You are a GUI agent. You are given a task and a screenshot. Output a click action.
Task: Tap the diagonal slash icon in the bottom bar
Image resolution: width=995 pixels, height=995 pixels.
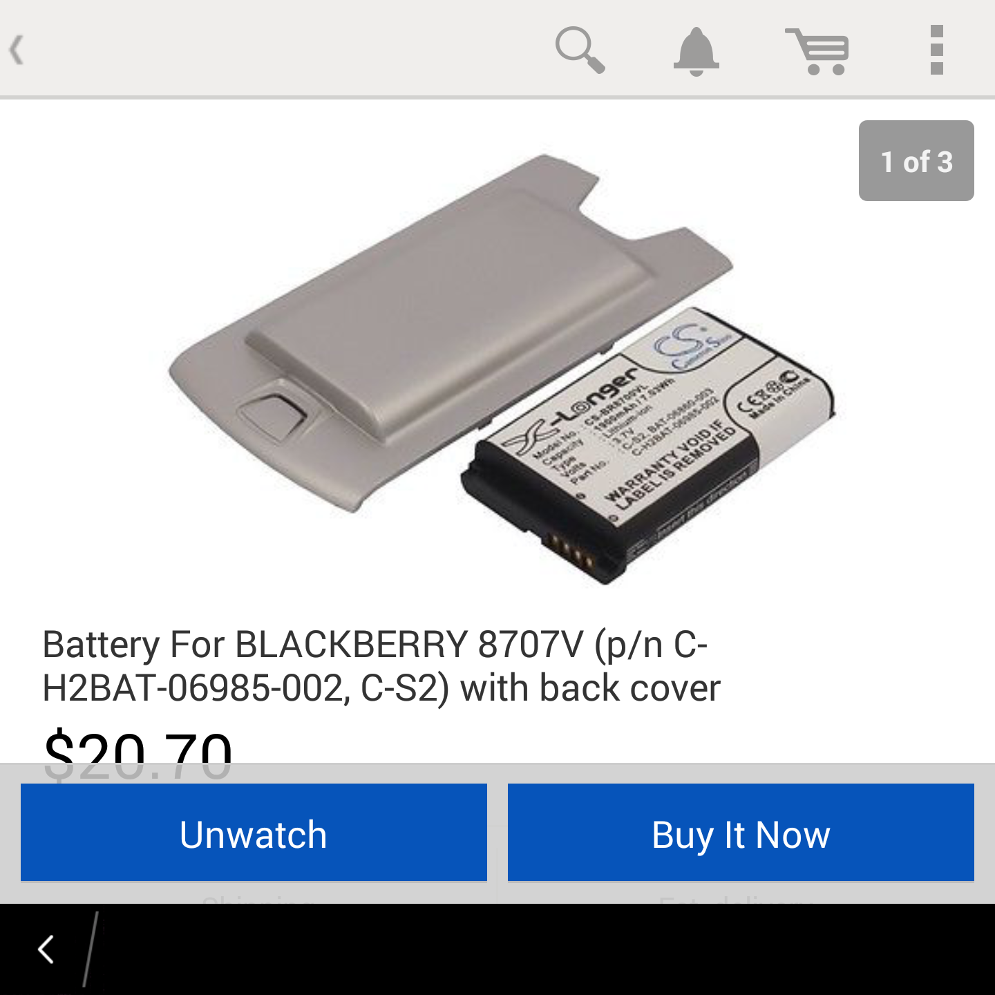(x=91, y=949)
